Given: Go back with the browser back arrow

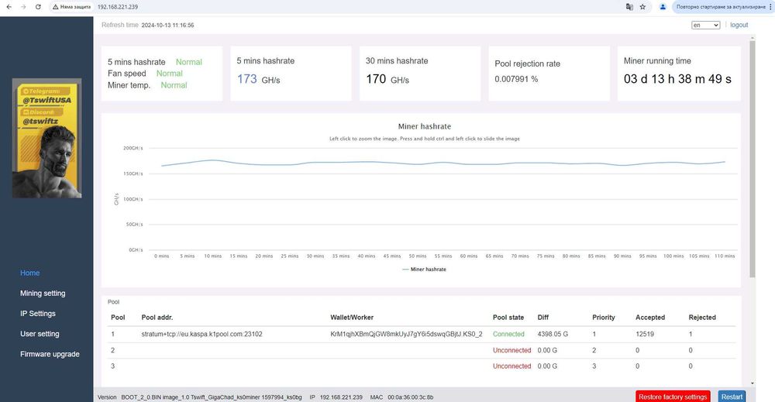Looking at the screenshot, I should (9, 7).
